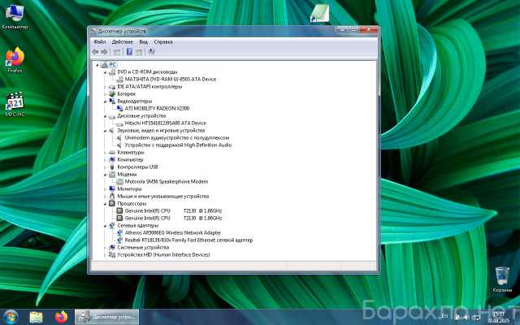The height and width of the screenshot is (325, 520).
Task: Collapse the Видеоадаптеры category
Action: (x=105, y=102)
